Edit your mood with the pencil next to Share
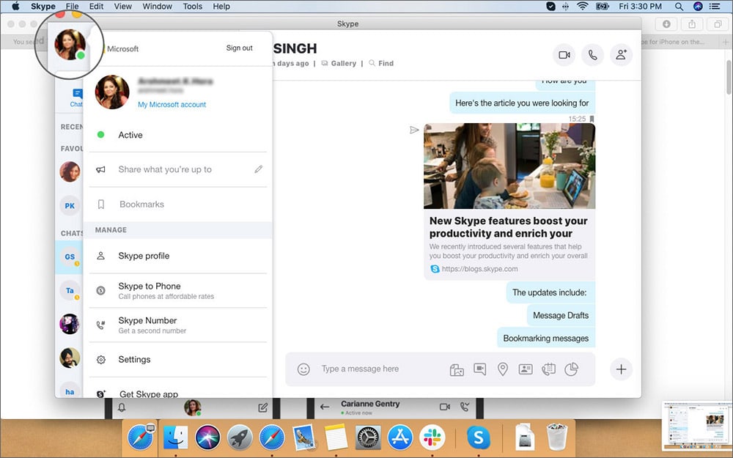733x458 pixels. click(258, 169)
